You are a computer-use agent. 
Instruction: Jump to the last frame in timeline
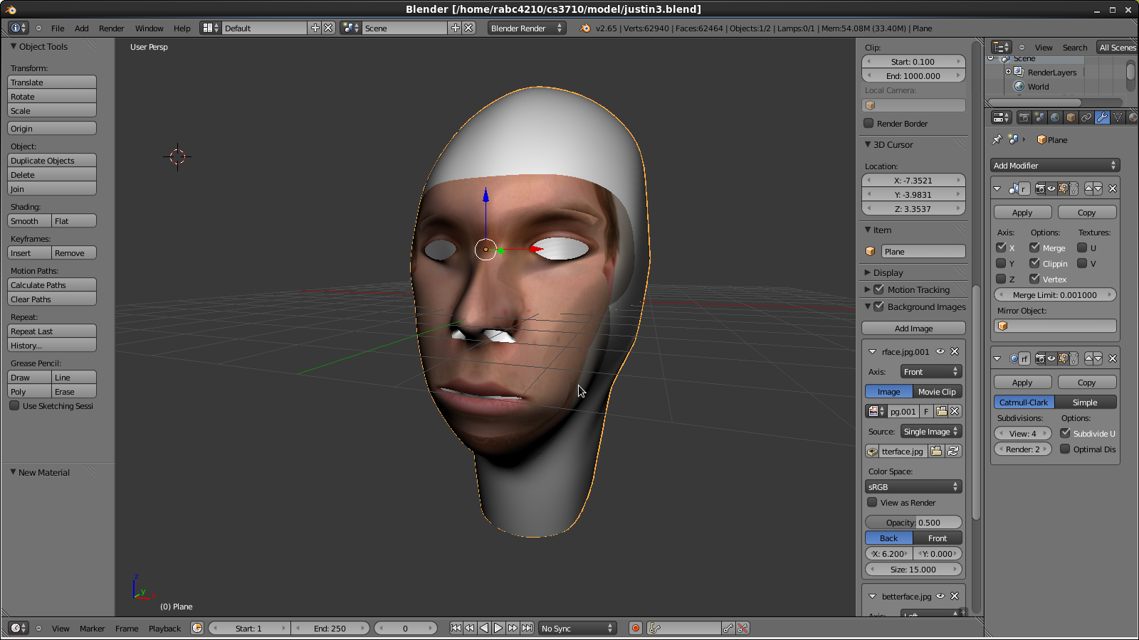(527, 628)
